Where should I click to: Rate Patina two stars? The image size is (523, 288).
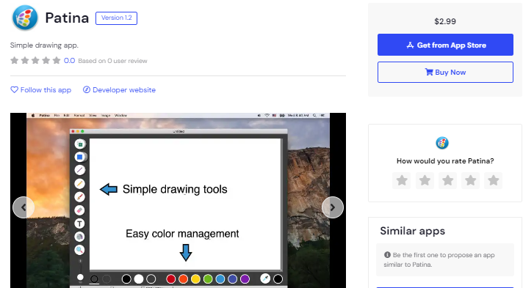425,180
